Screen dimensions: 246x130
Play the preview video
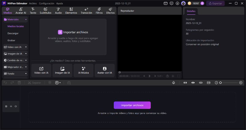[149, 76]
